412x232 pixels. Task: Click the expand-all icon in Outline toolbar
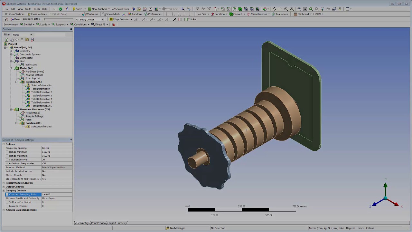pos(22,40)
